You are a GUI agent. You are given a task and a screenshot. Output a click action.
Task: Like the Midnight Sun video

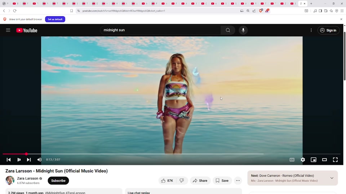click(167, 181)
